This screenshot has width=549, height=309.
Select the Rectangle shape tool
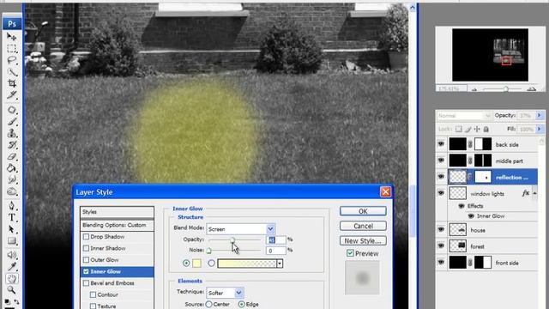11,241
